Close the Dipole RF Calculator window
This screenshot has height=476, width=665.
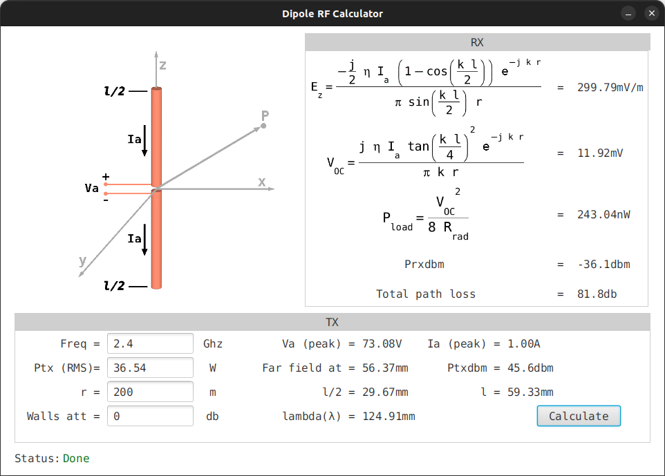click(651, 14)
